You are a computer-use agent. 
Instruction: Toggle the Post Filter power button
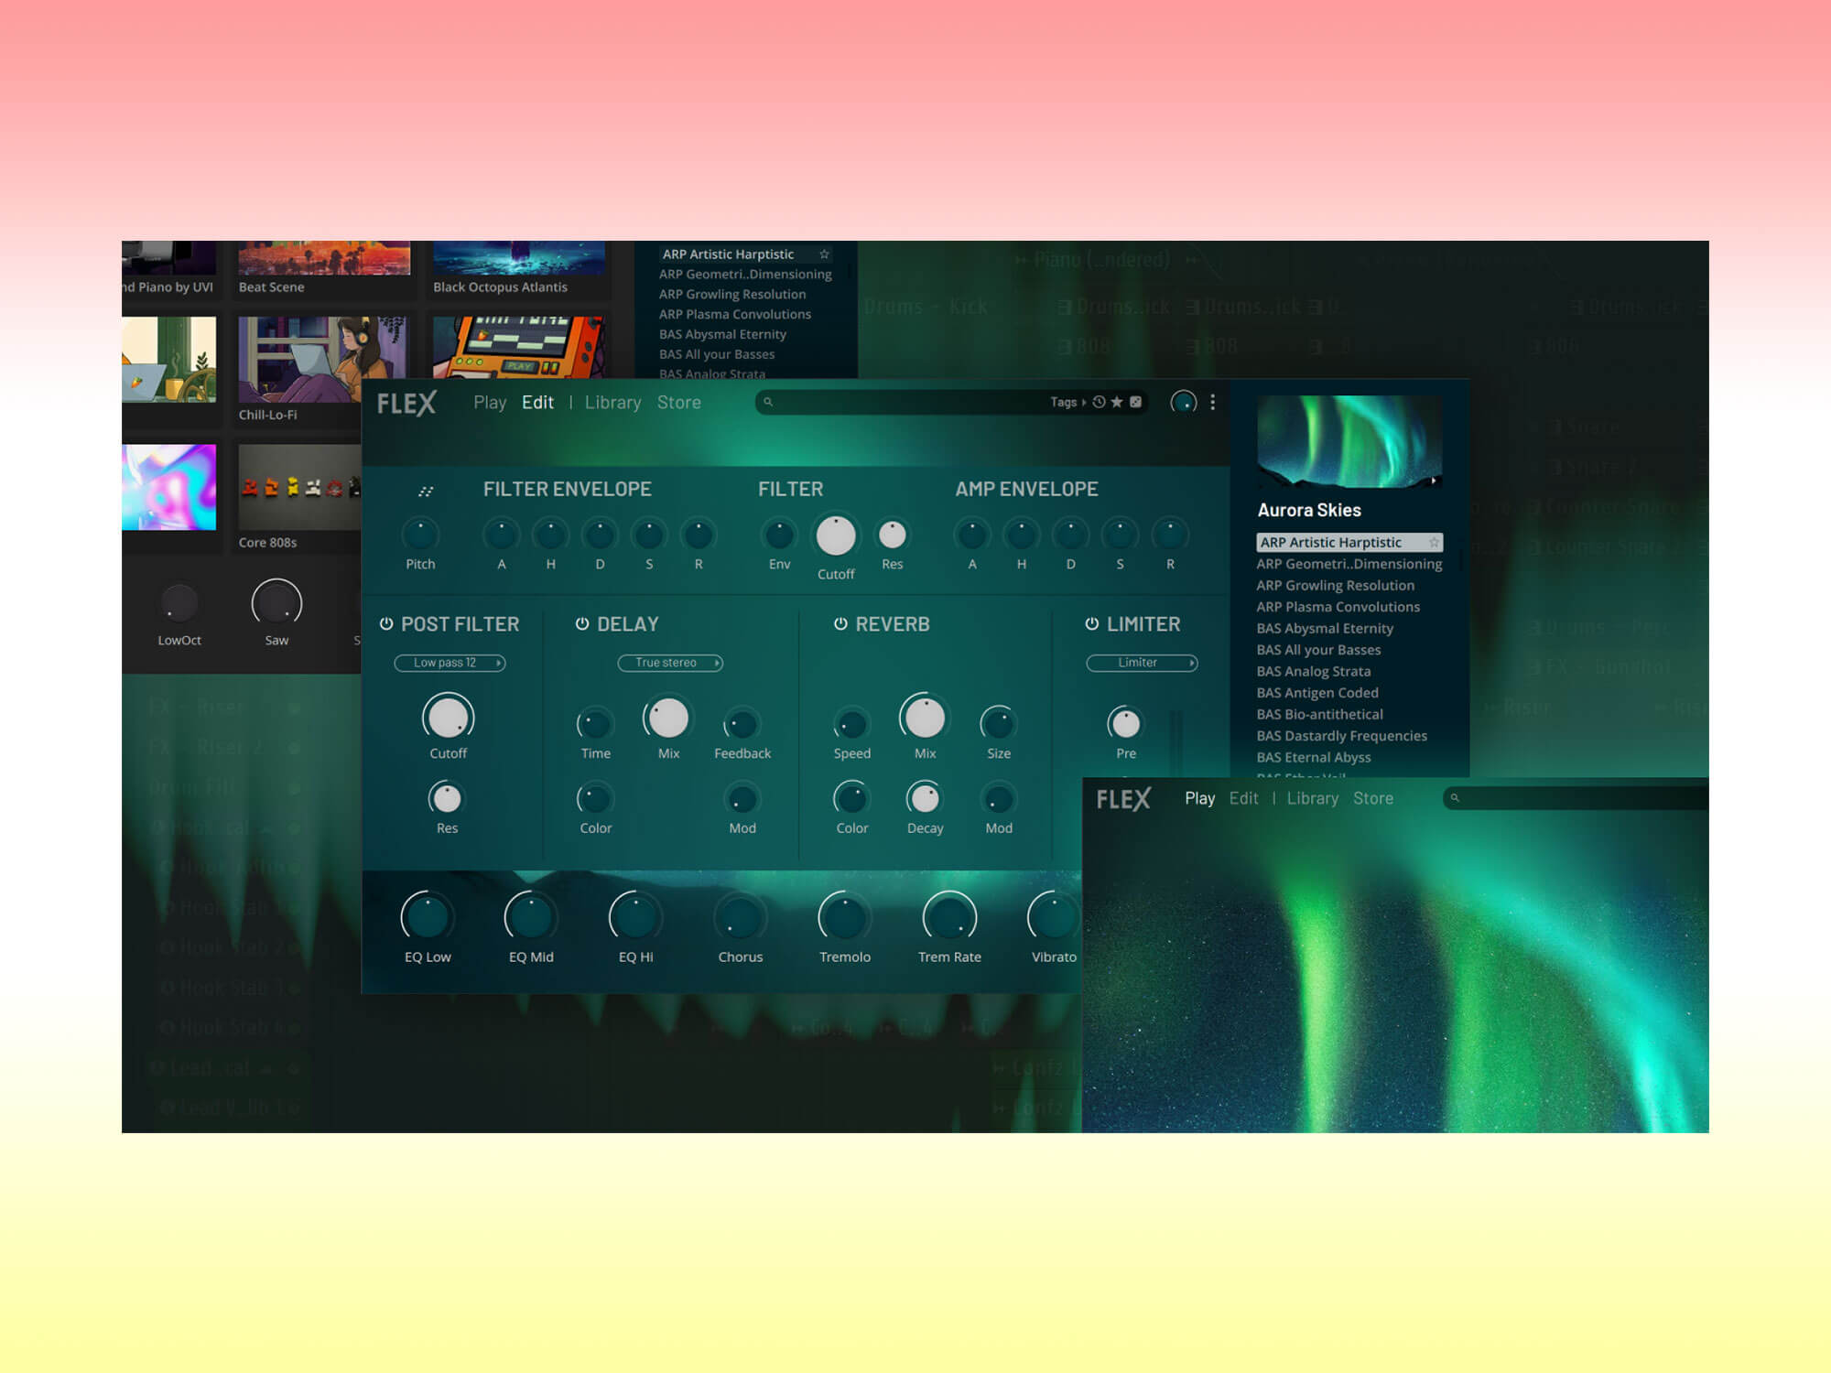(386, 623)
